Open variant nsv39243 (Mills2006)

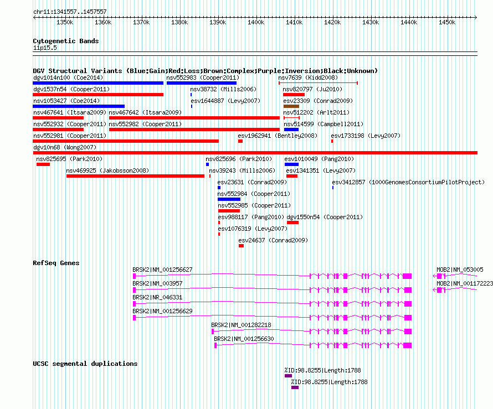[242, 170]
